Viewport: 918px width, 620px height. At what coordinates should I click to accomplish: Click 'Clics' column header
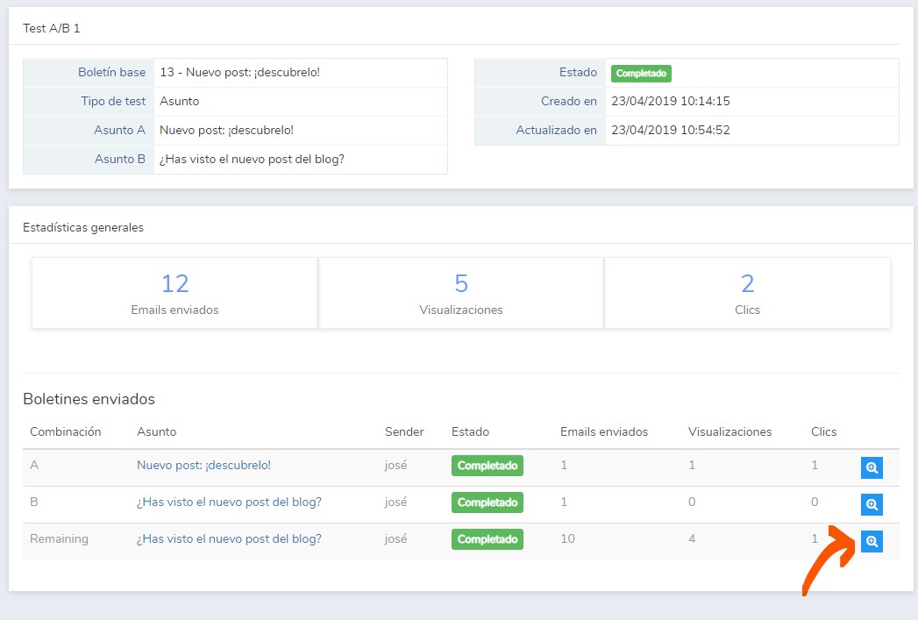(823, 431)
